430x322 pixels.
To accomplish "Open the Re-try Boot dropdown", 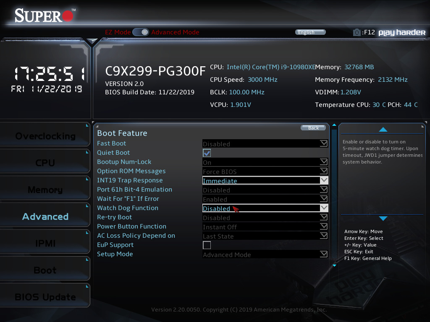I will 265,218.
